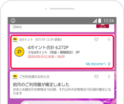Viewport: 124px width, 104px height.
Task: Open the red docomo thumbnail image at top
Action: tap(103, 26)
